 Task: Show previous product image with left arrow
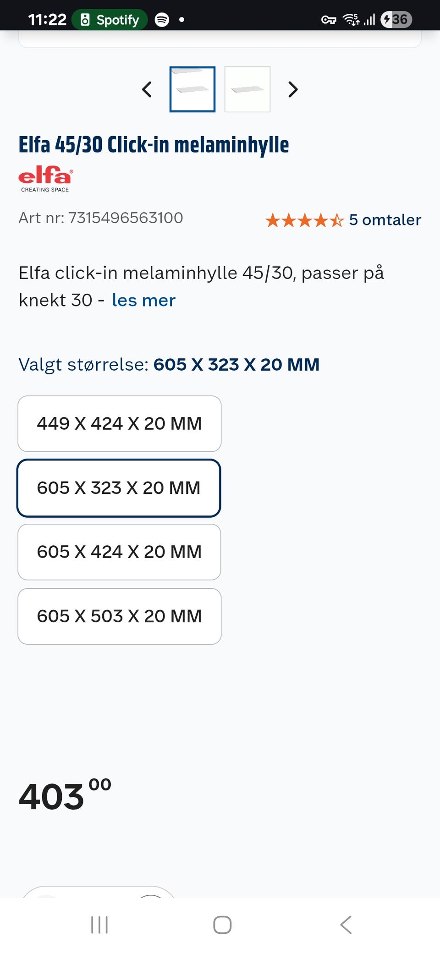[x=147, y=89]
